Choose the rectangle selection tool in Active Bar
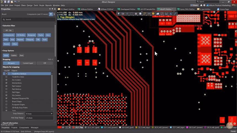The image size is (237, 133). pos(131,14)
